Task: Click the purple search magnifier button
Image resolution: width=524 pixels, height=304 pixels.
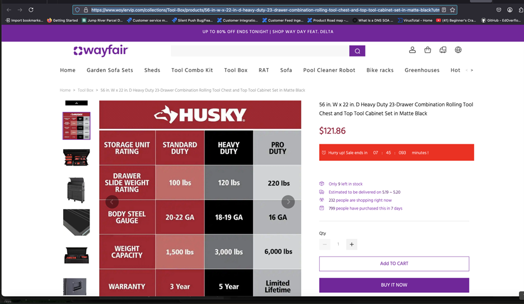Action: [357, 51]
